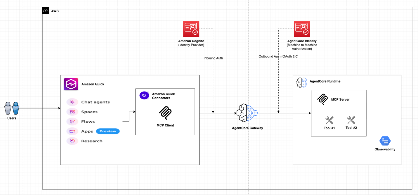Click the 'MCP Client' label
This screenshot has height=195, width=418.
tap(165, 125)
